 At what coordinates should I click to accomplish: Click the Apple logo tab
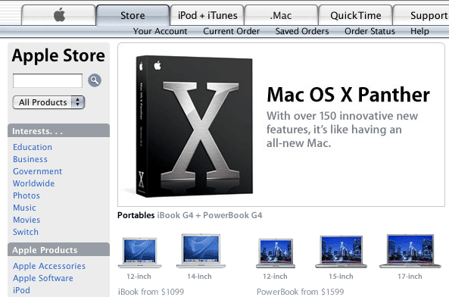point(59,15)
